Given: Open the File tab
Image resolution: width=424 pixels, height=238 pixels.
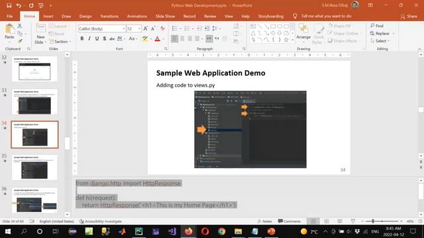Looking at the screenshot, I should coord(10,16).
